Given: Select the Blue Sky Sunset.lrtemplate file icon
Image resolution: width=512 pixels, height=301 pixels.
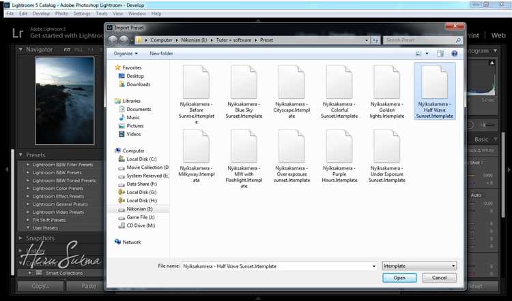Looking at the screenshot, I should coord(244,82).
